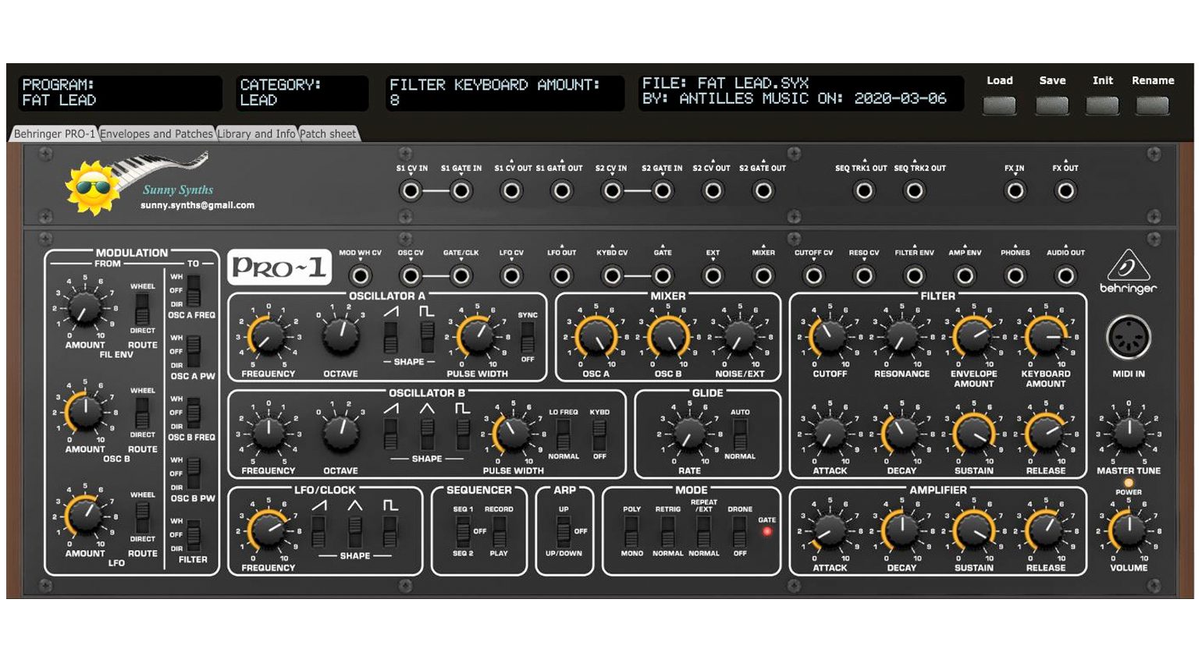Click the S1 GATE IN jack
This screenshot has width=1202, height=663.
coord(461,190)
